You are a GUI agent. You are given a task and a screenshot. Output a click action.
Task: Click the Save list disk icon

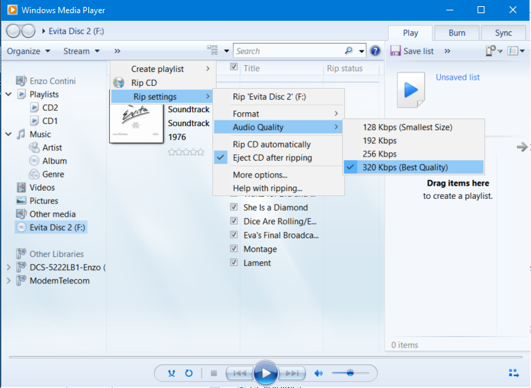coord(396,51)
